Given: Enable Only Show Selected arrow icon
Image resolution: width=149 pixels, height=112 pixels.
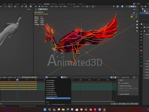Looking at the screenshot, I should [111, 77].
